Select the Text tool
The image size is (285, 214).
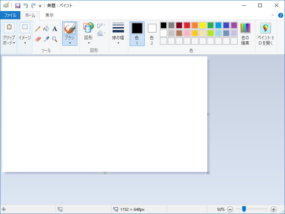click(x=55, y=29)
